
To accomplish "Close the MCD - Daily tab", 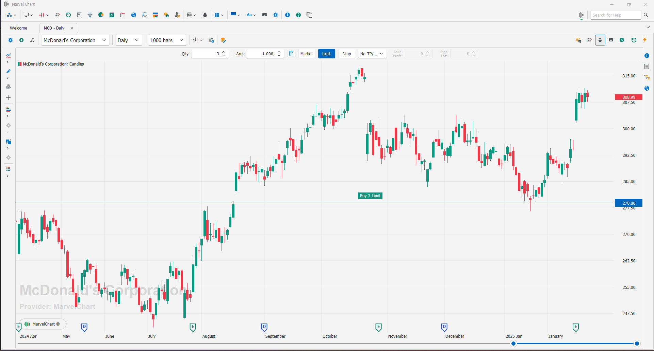I will (x=72, y=28).
